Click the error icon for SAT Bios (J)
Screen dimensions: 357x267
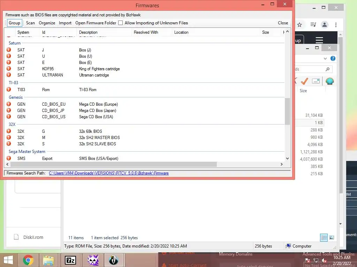point(9,50)
